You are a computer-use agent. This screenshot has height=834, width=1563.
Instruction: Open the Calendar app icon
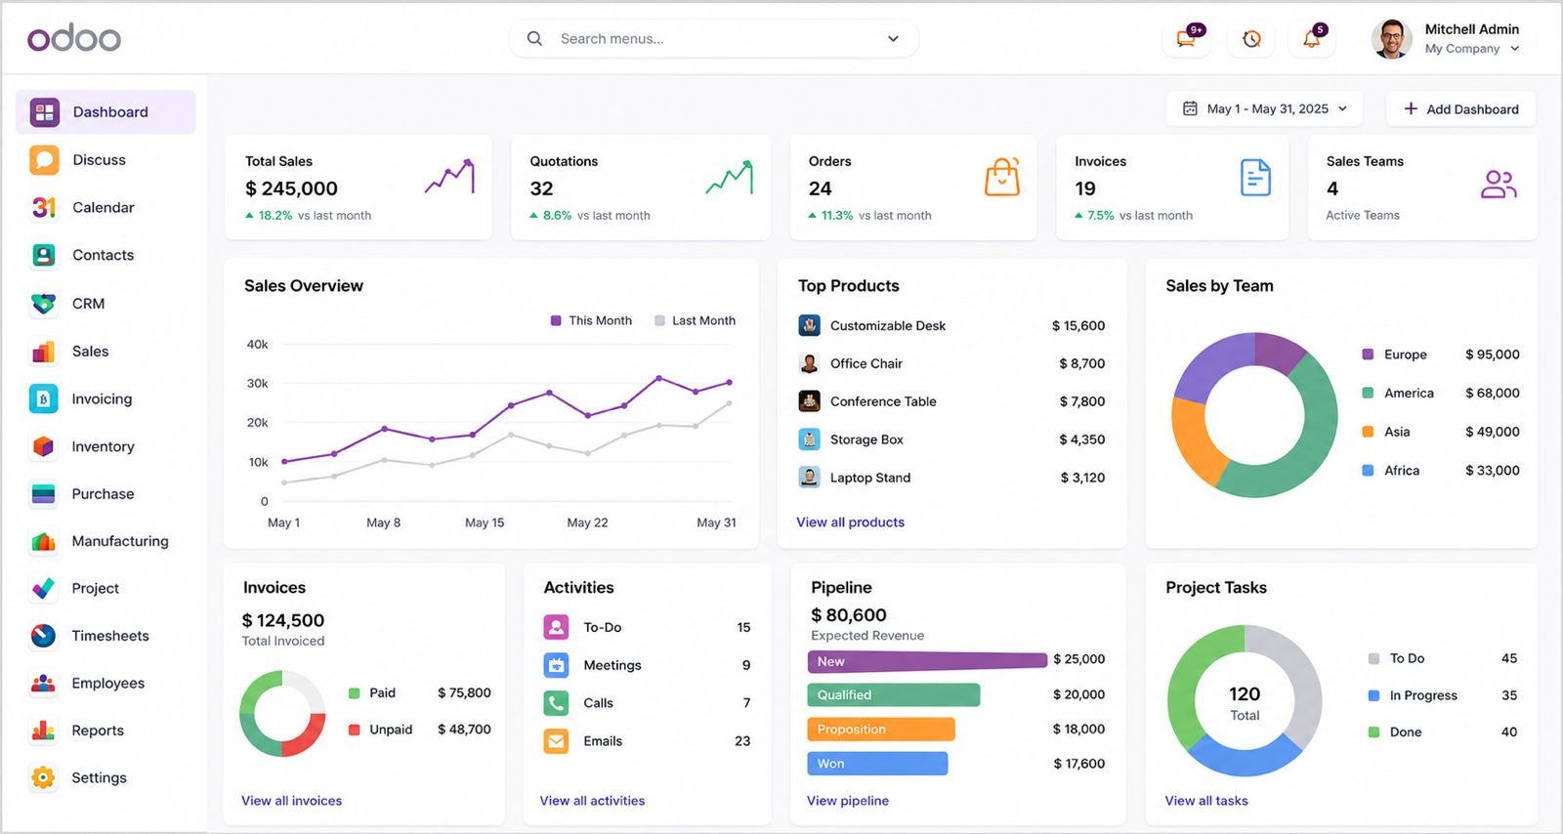click(x=44, y=207)
